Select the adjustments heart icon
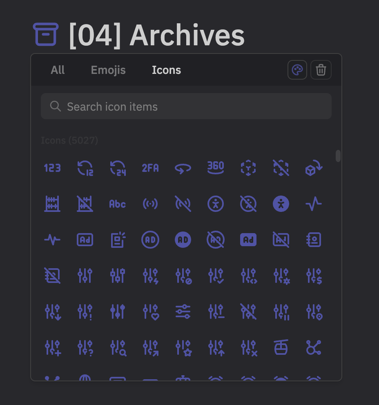The height and width of the screenshot is (405, 379). click(x=150, y=311)
